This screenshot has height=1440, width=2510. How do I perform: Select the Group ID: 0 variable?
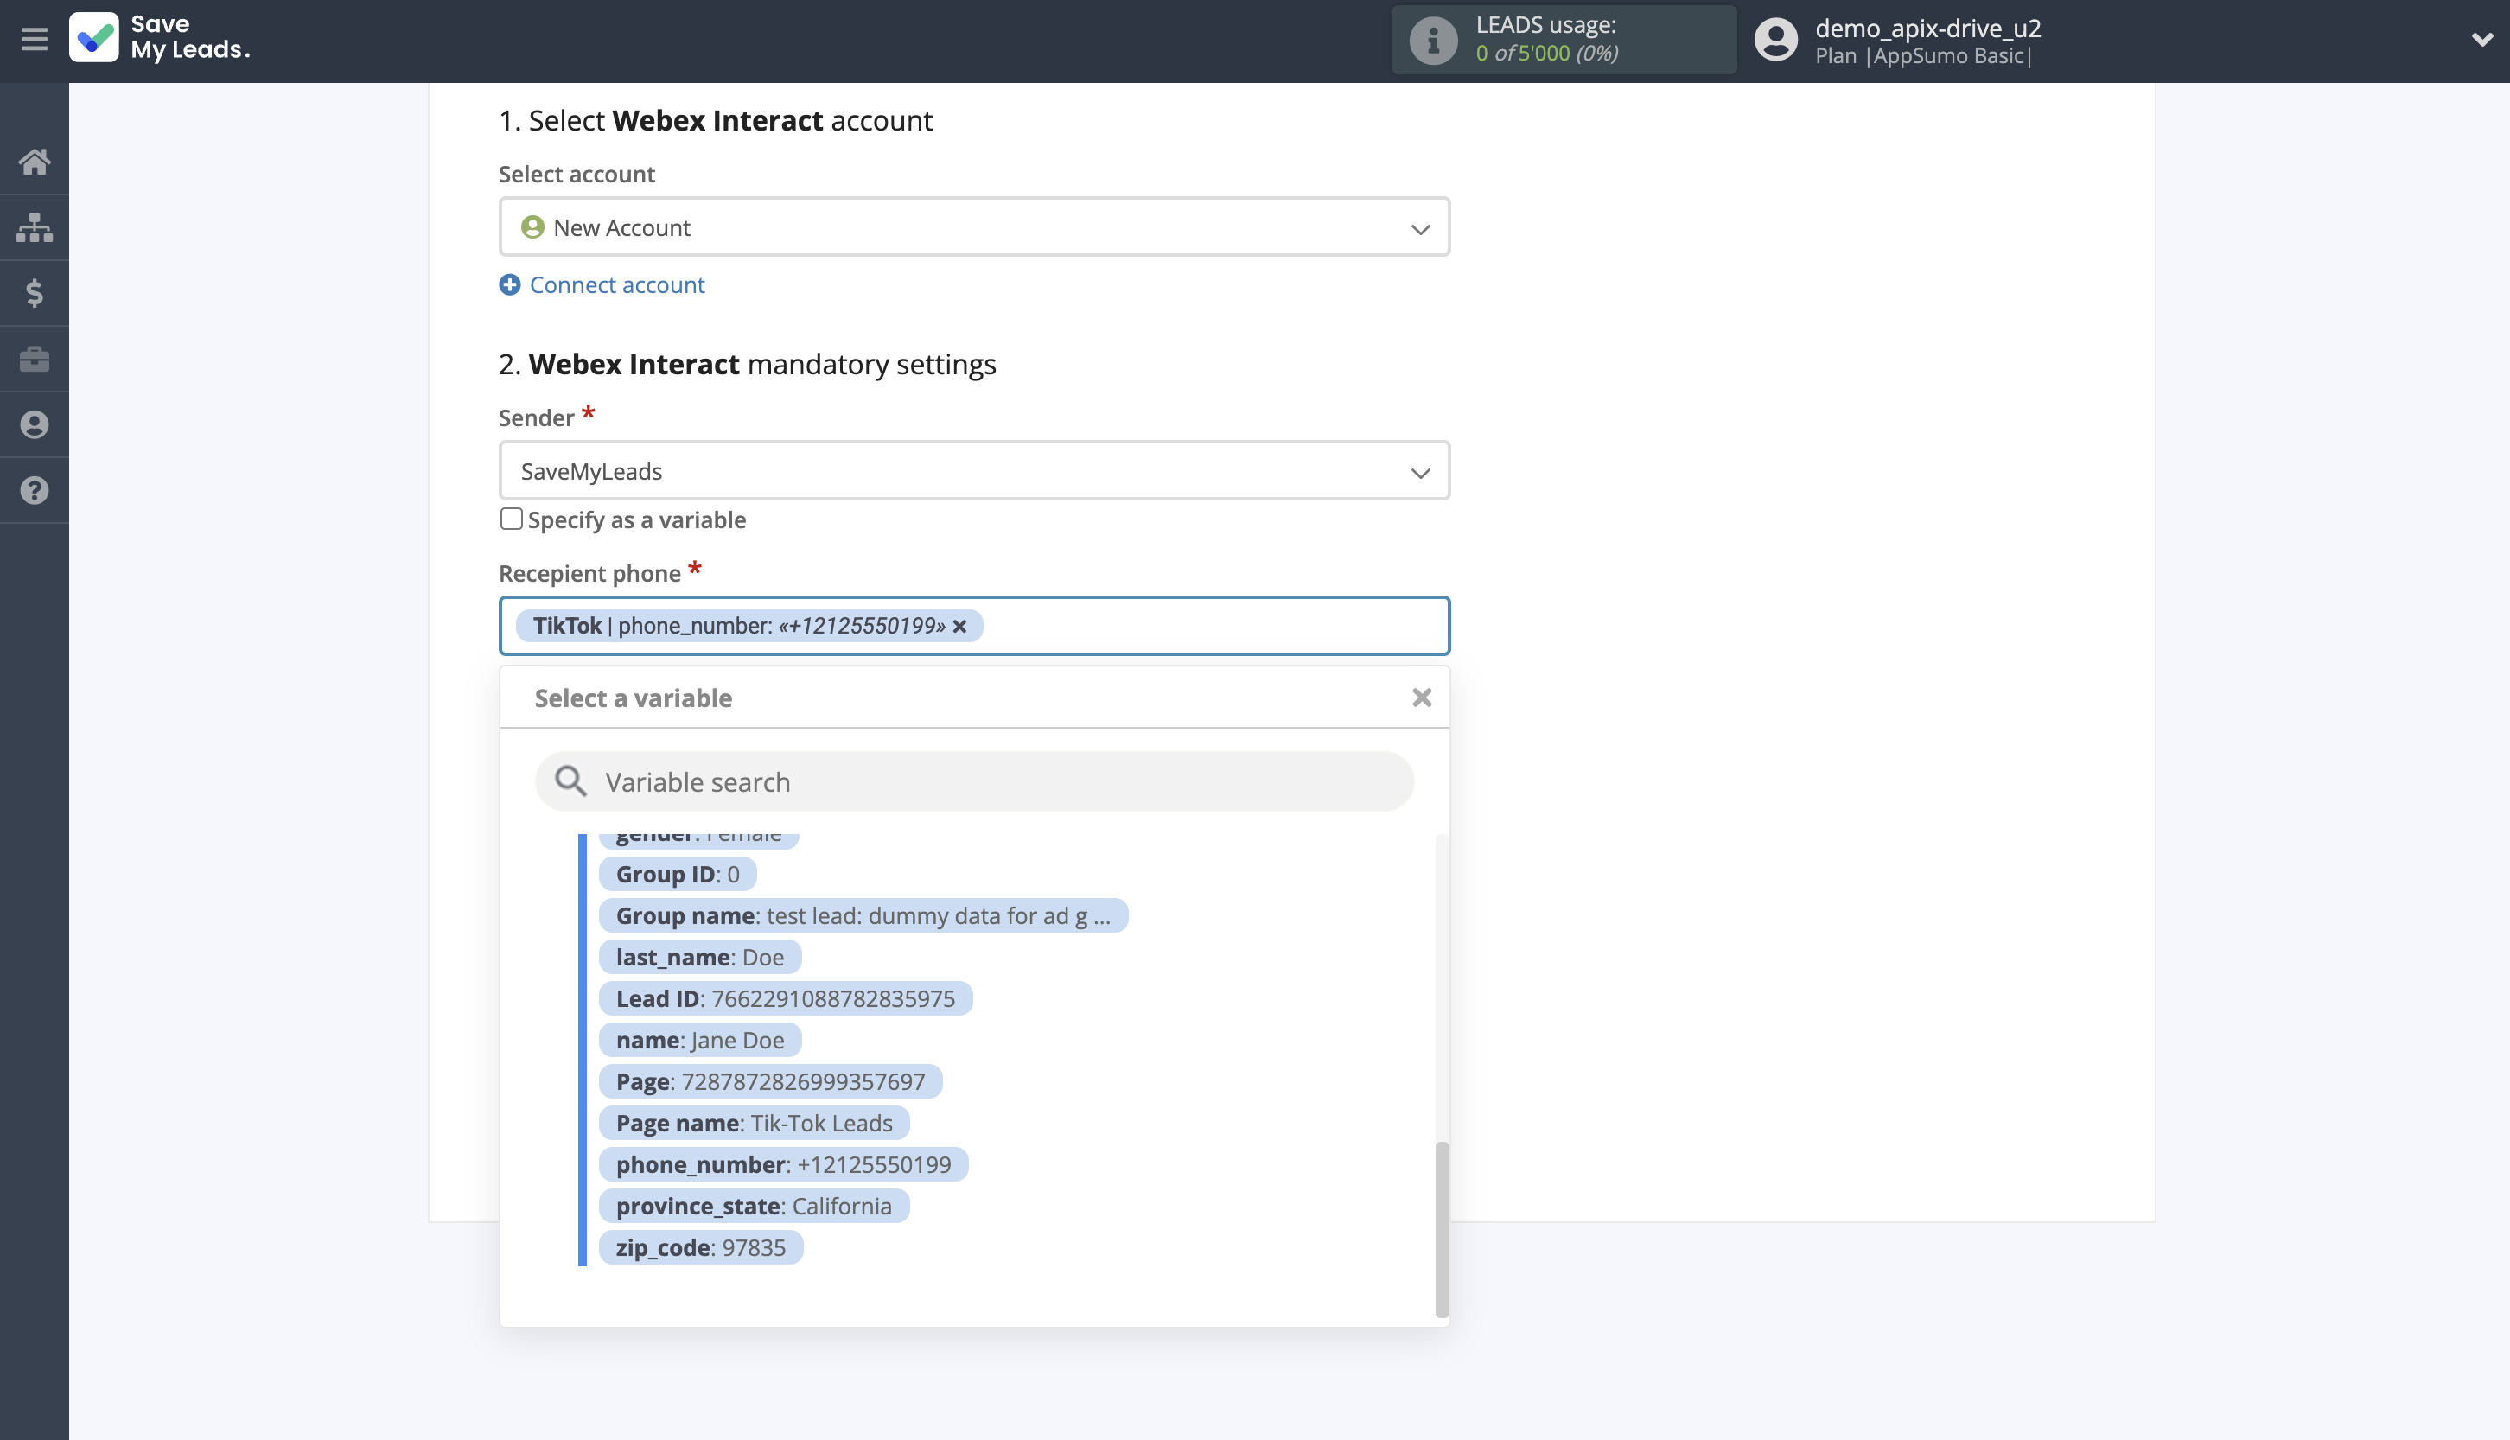click(678, 875)
